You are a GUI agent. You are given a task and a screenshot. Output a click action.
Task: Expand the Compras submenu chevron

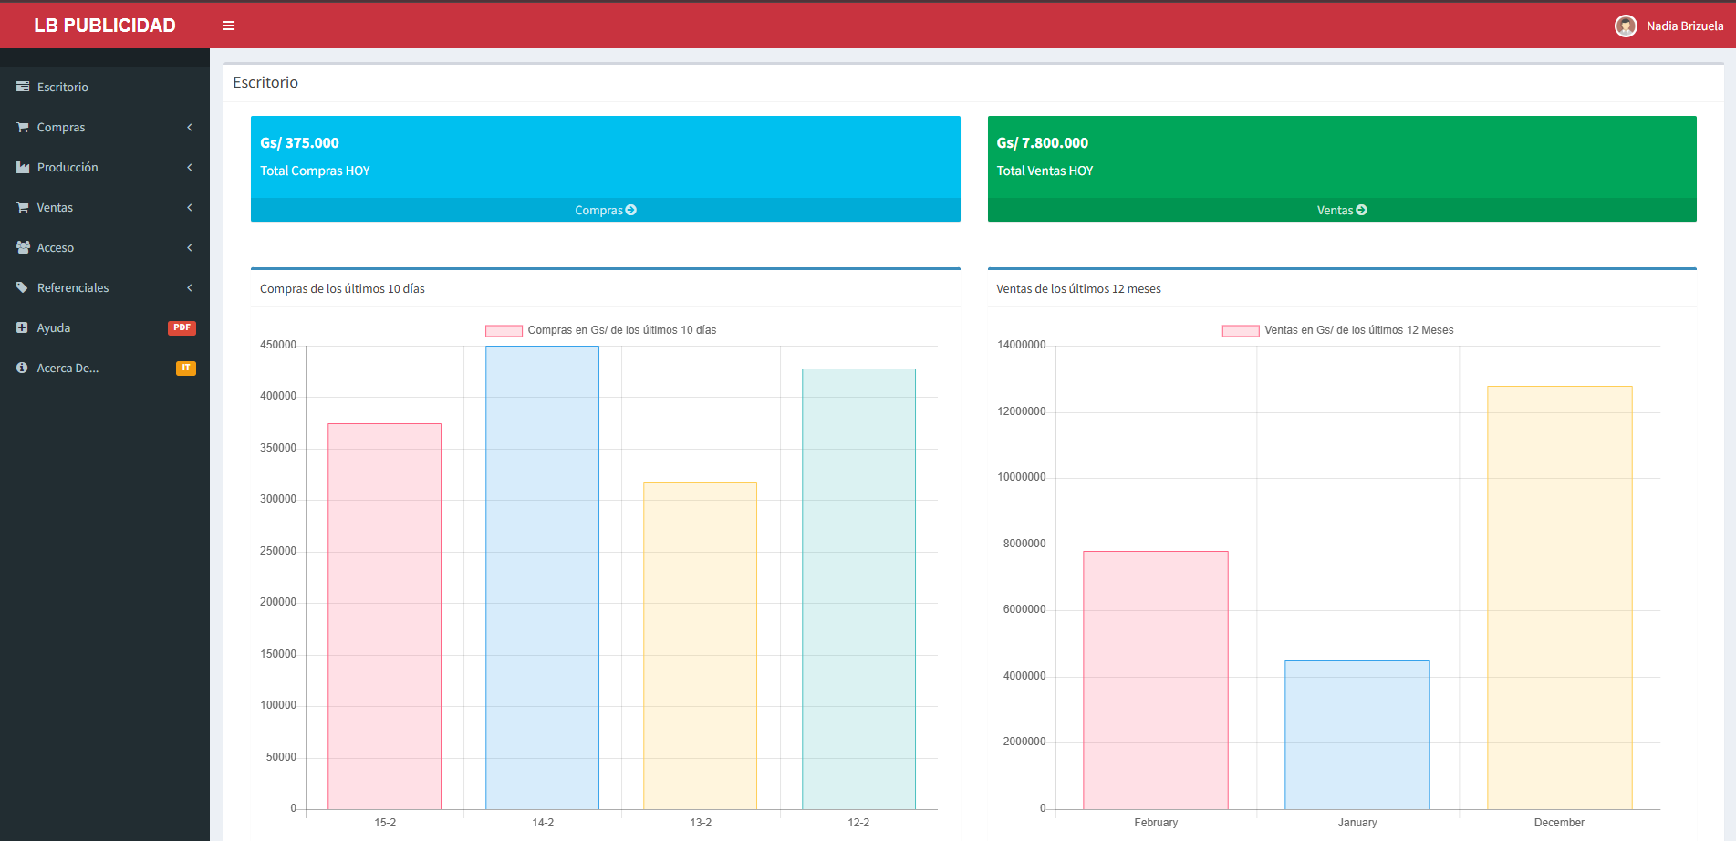[x=190, y=127]
